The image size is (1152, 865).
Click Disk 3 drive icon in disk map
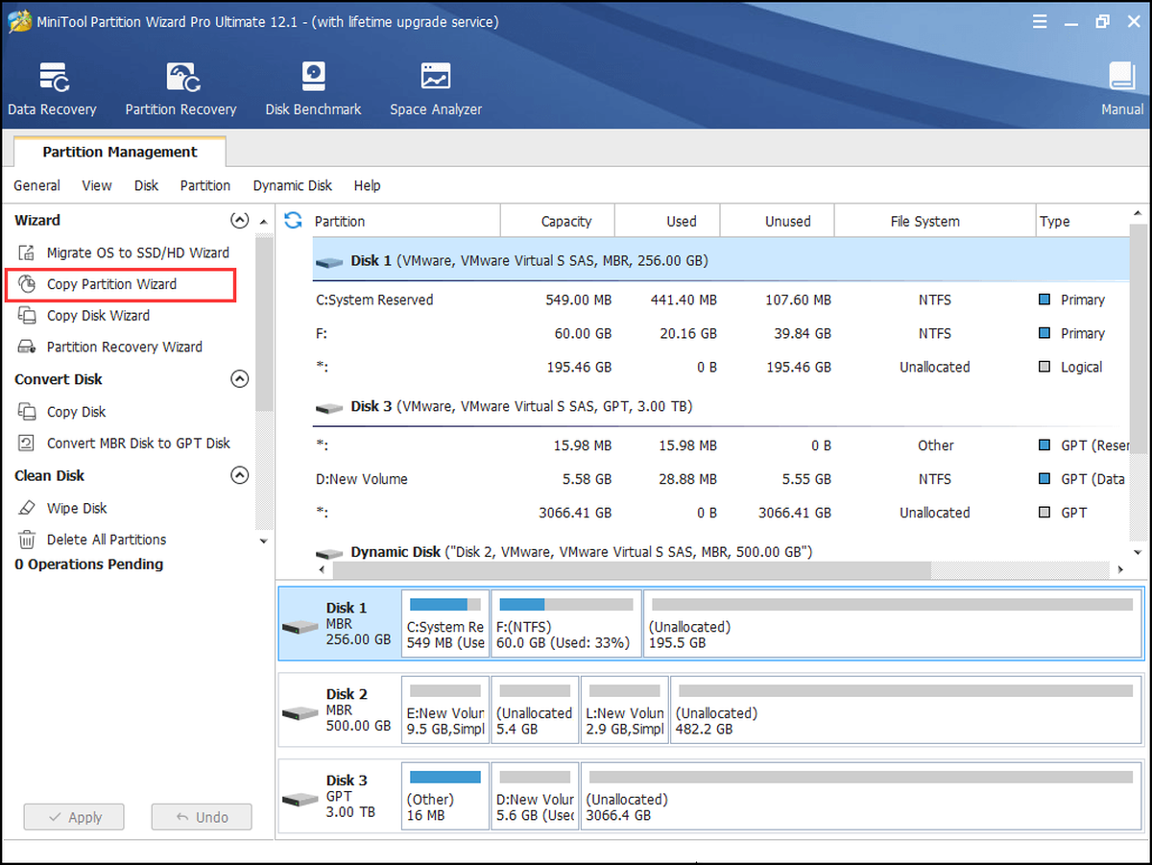[300, 800]
